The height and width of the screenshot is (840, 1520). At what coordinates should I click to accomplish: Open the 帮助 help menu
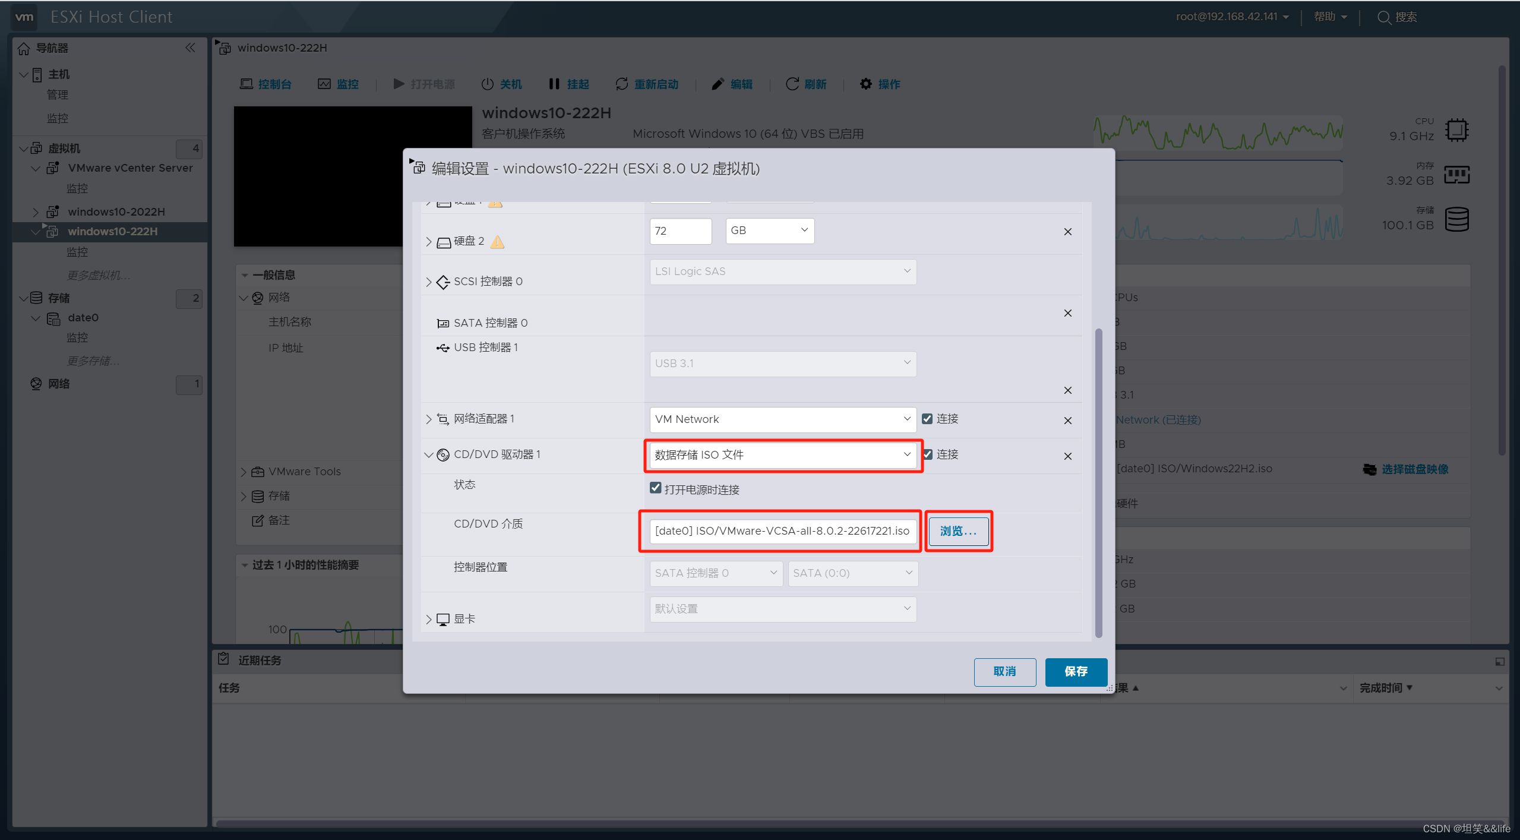point(1330,17)
